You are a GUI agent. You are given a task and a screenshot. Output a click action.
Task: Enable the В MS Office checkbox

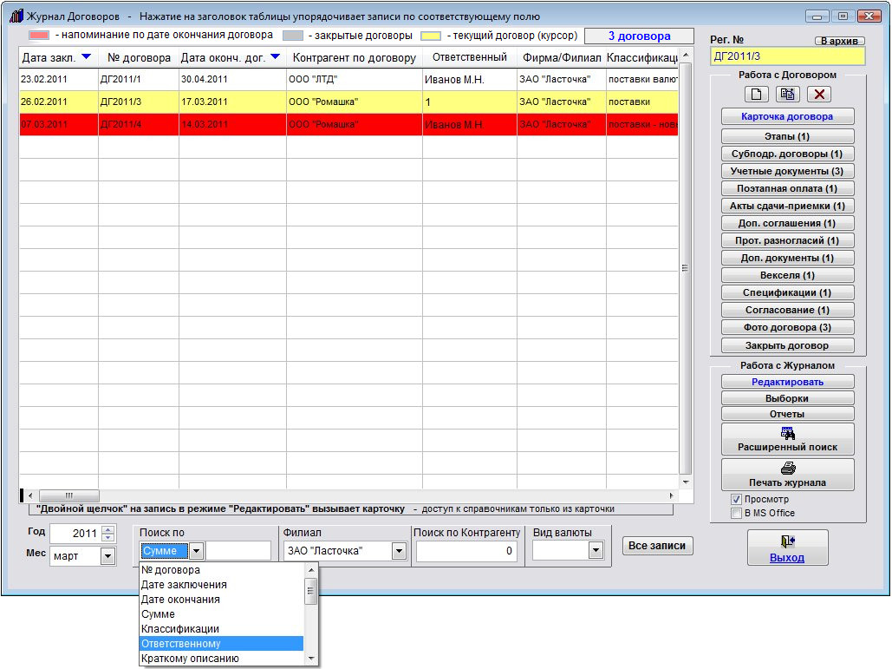tap(736, 513)
